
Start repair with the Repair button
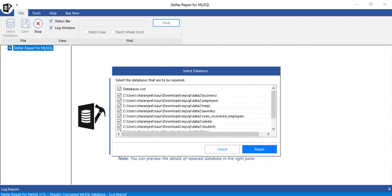tap(260, 149)
